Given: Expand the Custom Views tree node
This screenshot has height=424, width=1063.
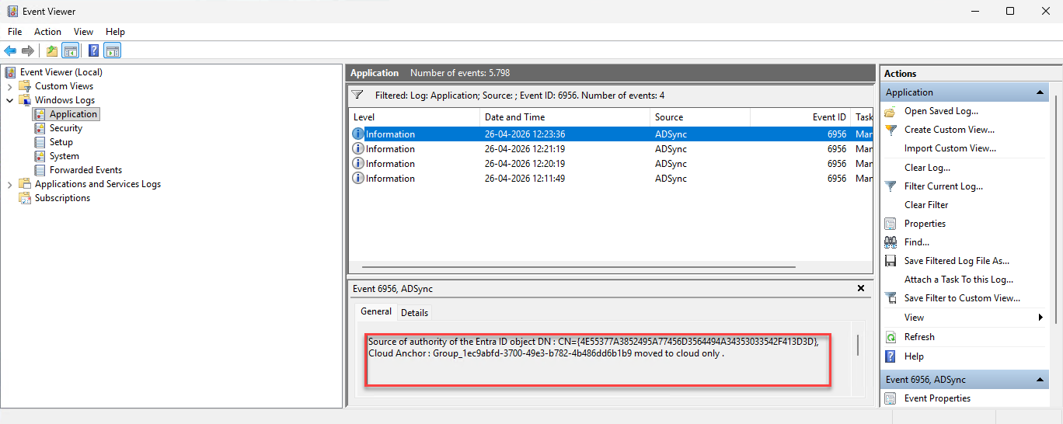Looking at the screenshot, I should click(10, 86).
